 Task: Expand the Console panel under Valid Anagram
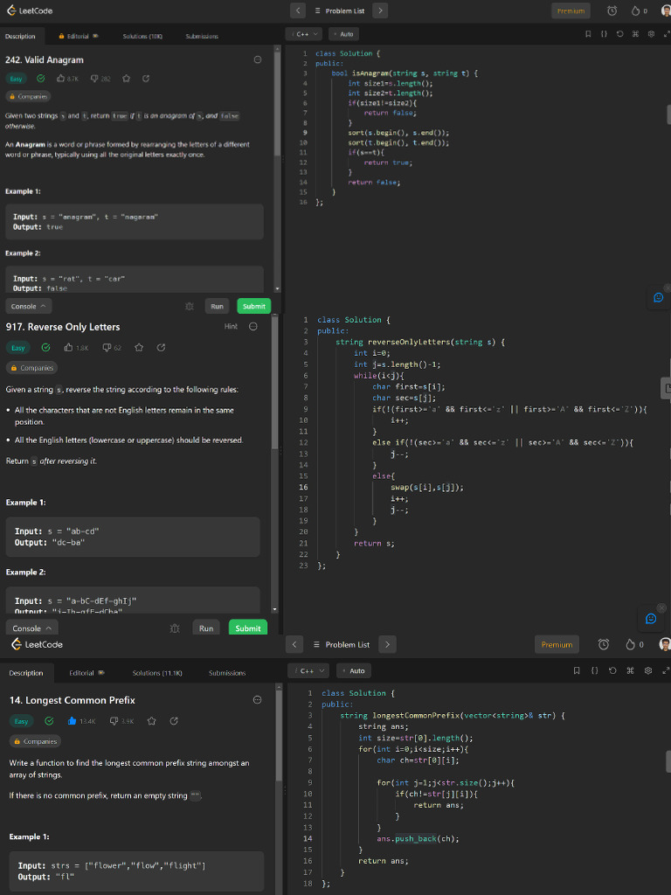29,307
